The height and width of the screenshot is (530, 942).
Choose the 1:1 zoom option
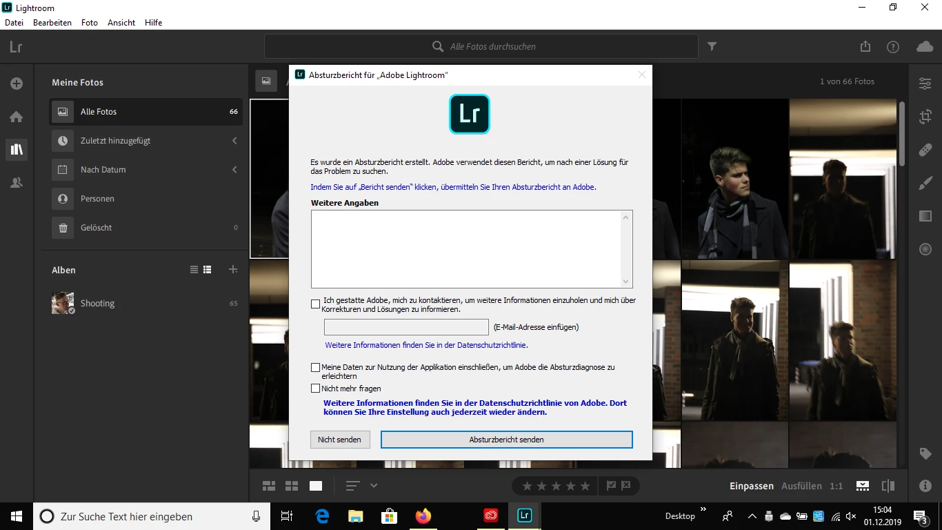[836, 486]
